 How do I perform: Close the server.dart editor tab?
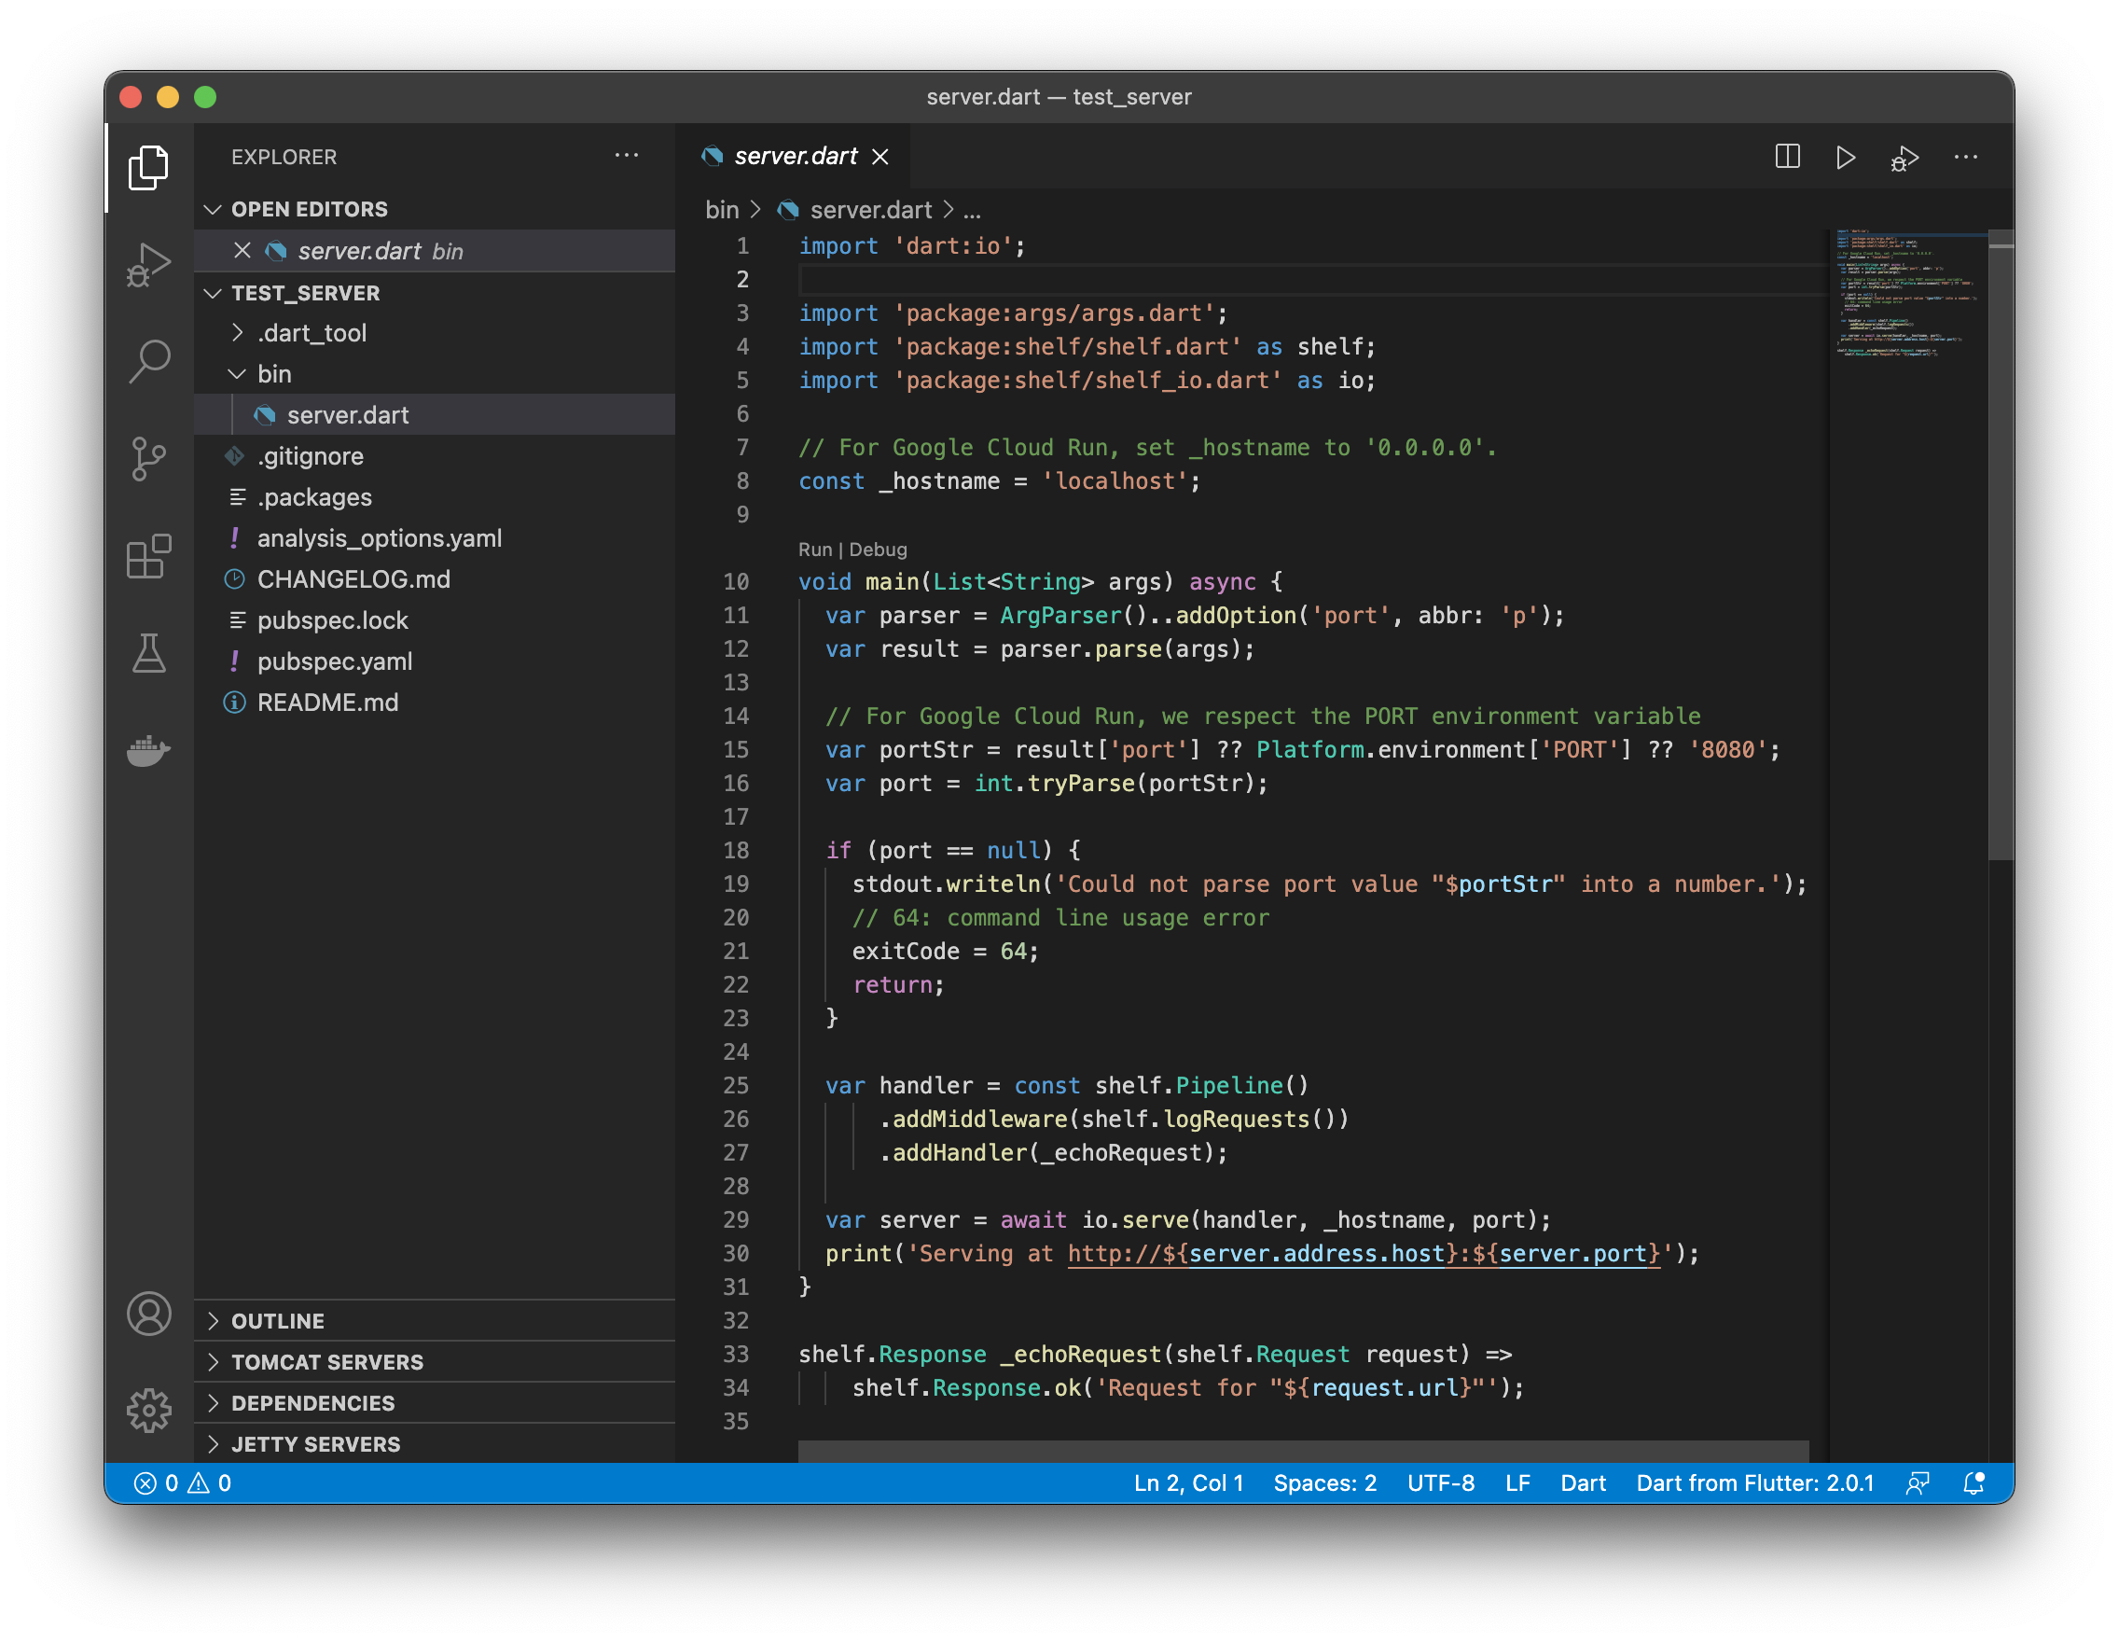point(880,156)
